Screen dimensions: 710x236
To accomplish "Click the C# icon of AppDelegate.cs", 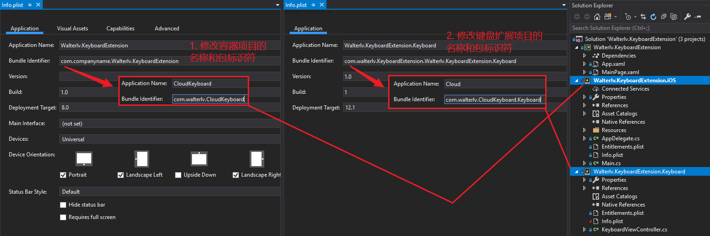I will tap(596, 138).
